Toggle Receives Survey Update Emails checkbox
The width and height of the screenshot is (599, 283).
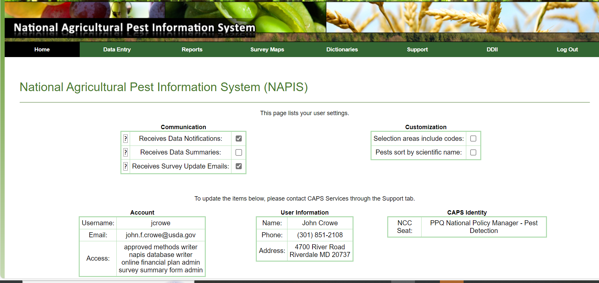[239, 166]
